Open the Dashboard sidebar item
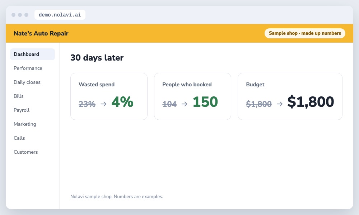Screen dimensions: 359x215 [x=33, y=54]
